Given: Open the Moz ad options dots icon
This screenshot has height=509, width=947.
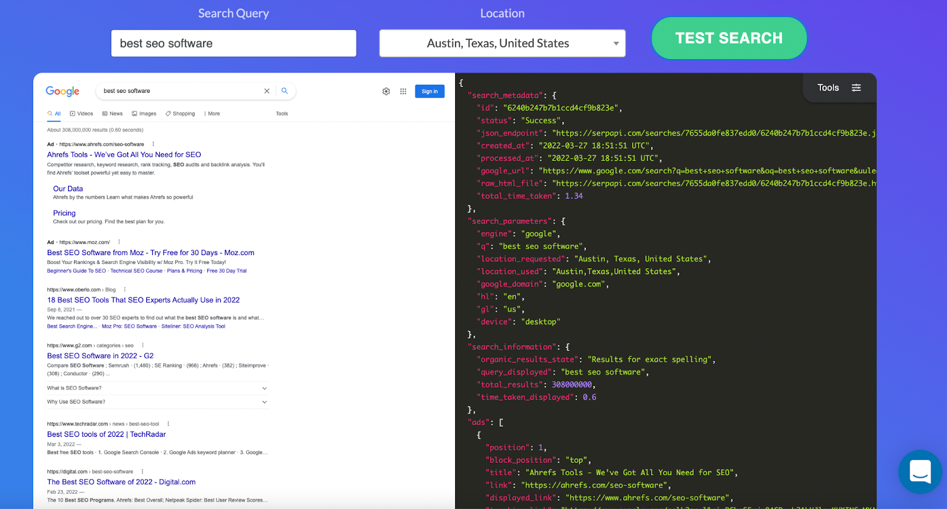Looking at the screenshot, I should 119,242.
